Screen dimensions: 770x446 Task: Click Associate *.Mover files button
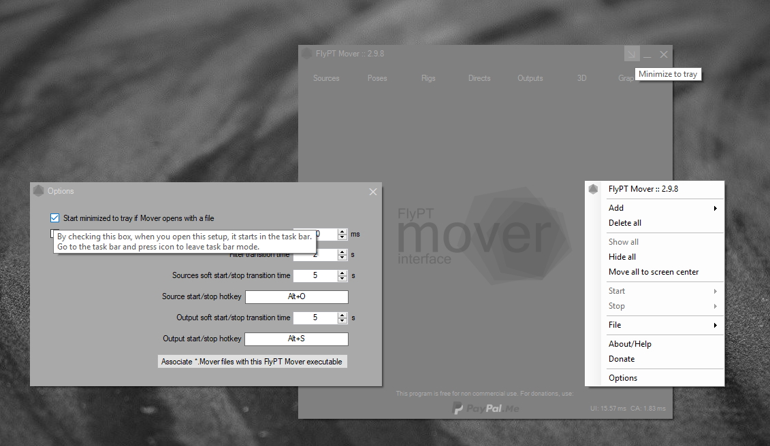tap(253, 362)
